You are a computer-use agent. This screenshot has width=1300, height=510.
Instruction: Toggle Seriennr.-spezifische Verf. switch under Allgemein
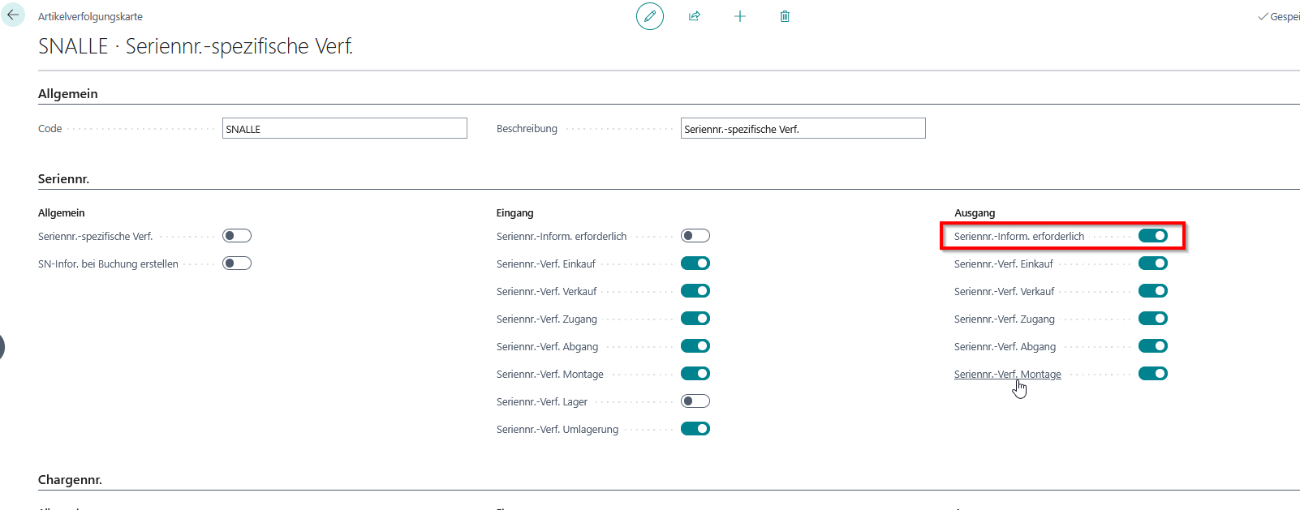[x=237, y=236]
